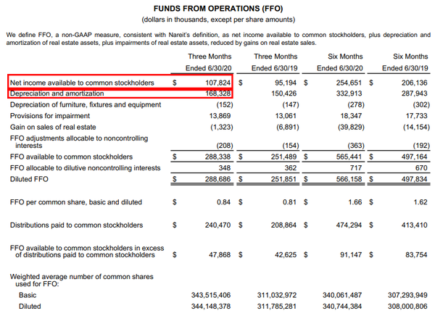This screenshot has width=435, height=316.
Task: Select value 91,147 excess of distributions
Action: (x=351, y=254)
